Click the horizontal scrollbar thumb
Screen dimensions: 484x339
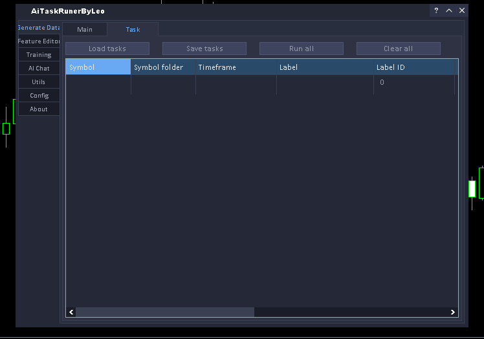click(x=165, y=312)
